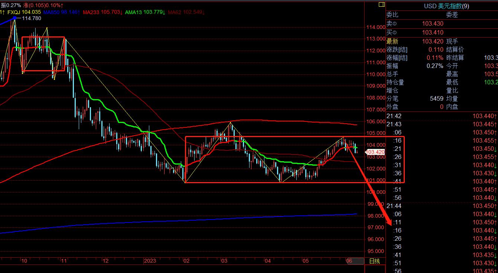The width and height of the screenshot is (498, 273).
Task: Click the yellow panel layout icon
Action: (381, 5)
